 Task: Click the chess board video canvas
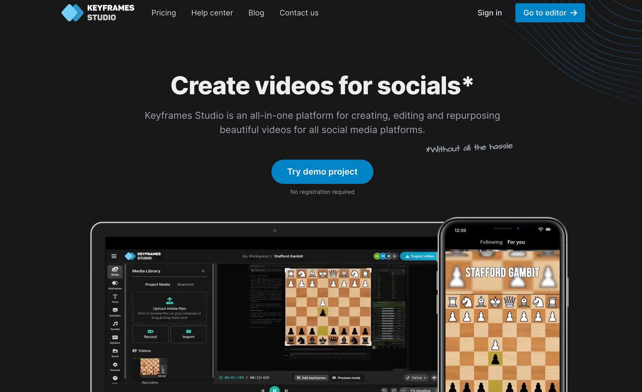(x=328, y=307)
